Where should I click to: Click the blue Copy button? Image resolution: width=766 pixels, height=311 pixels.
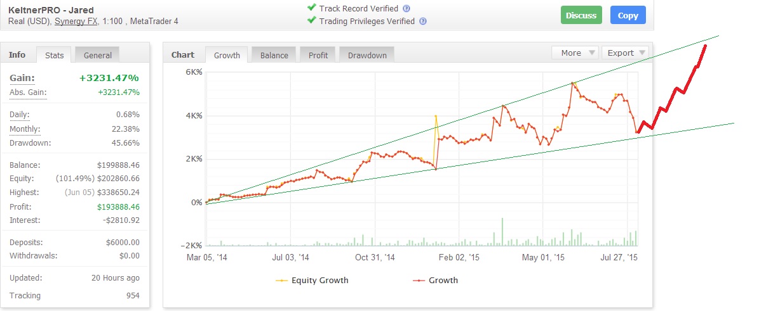pos(628,15)
